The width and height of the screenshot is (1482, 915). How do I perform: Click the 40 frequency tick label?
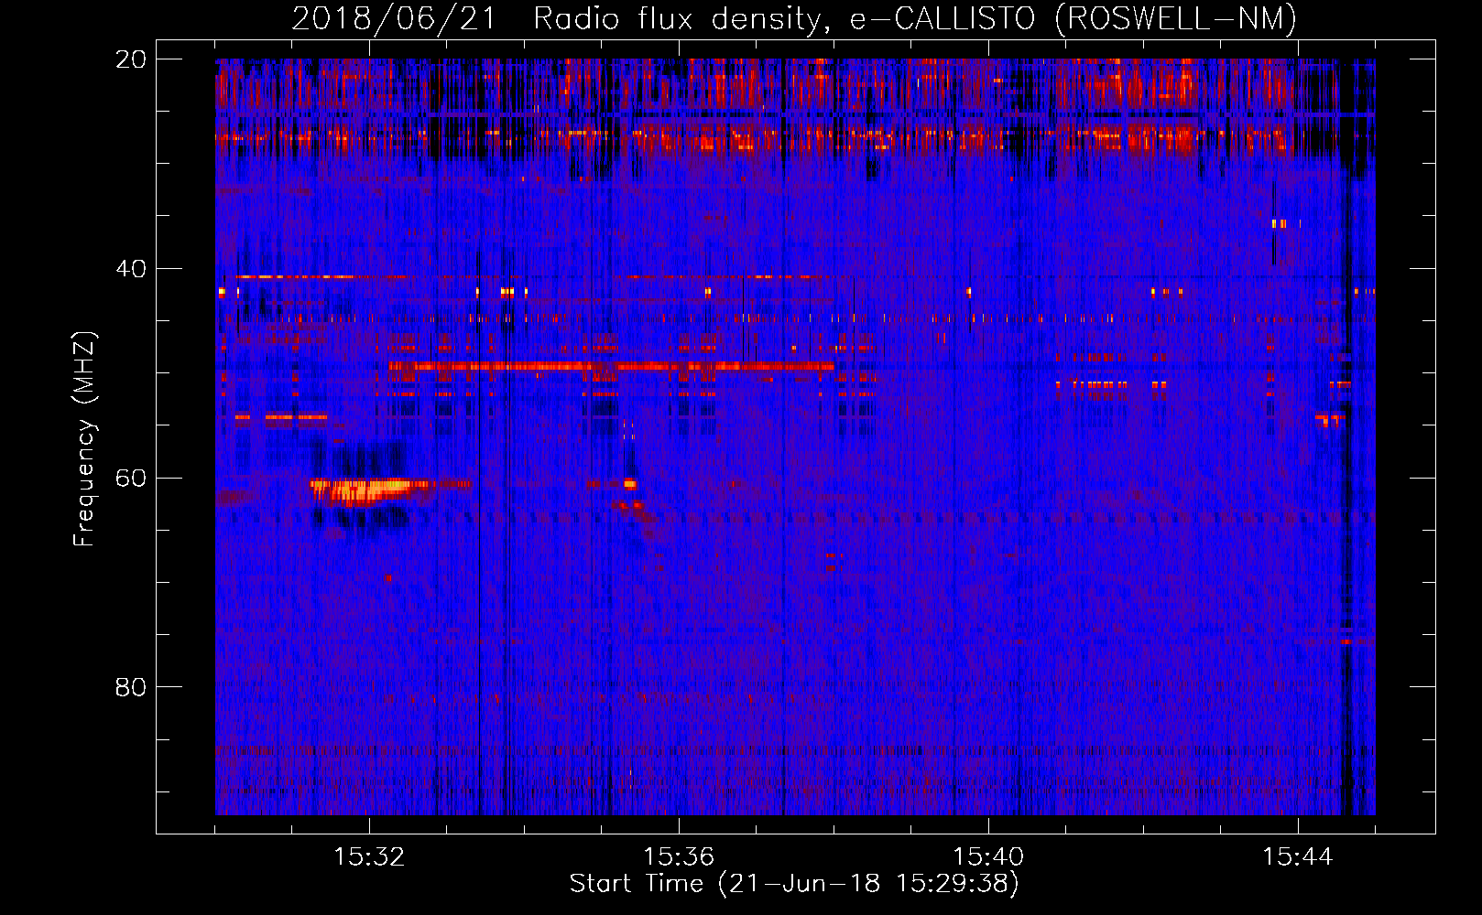[x=130, y=269]
